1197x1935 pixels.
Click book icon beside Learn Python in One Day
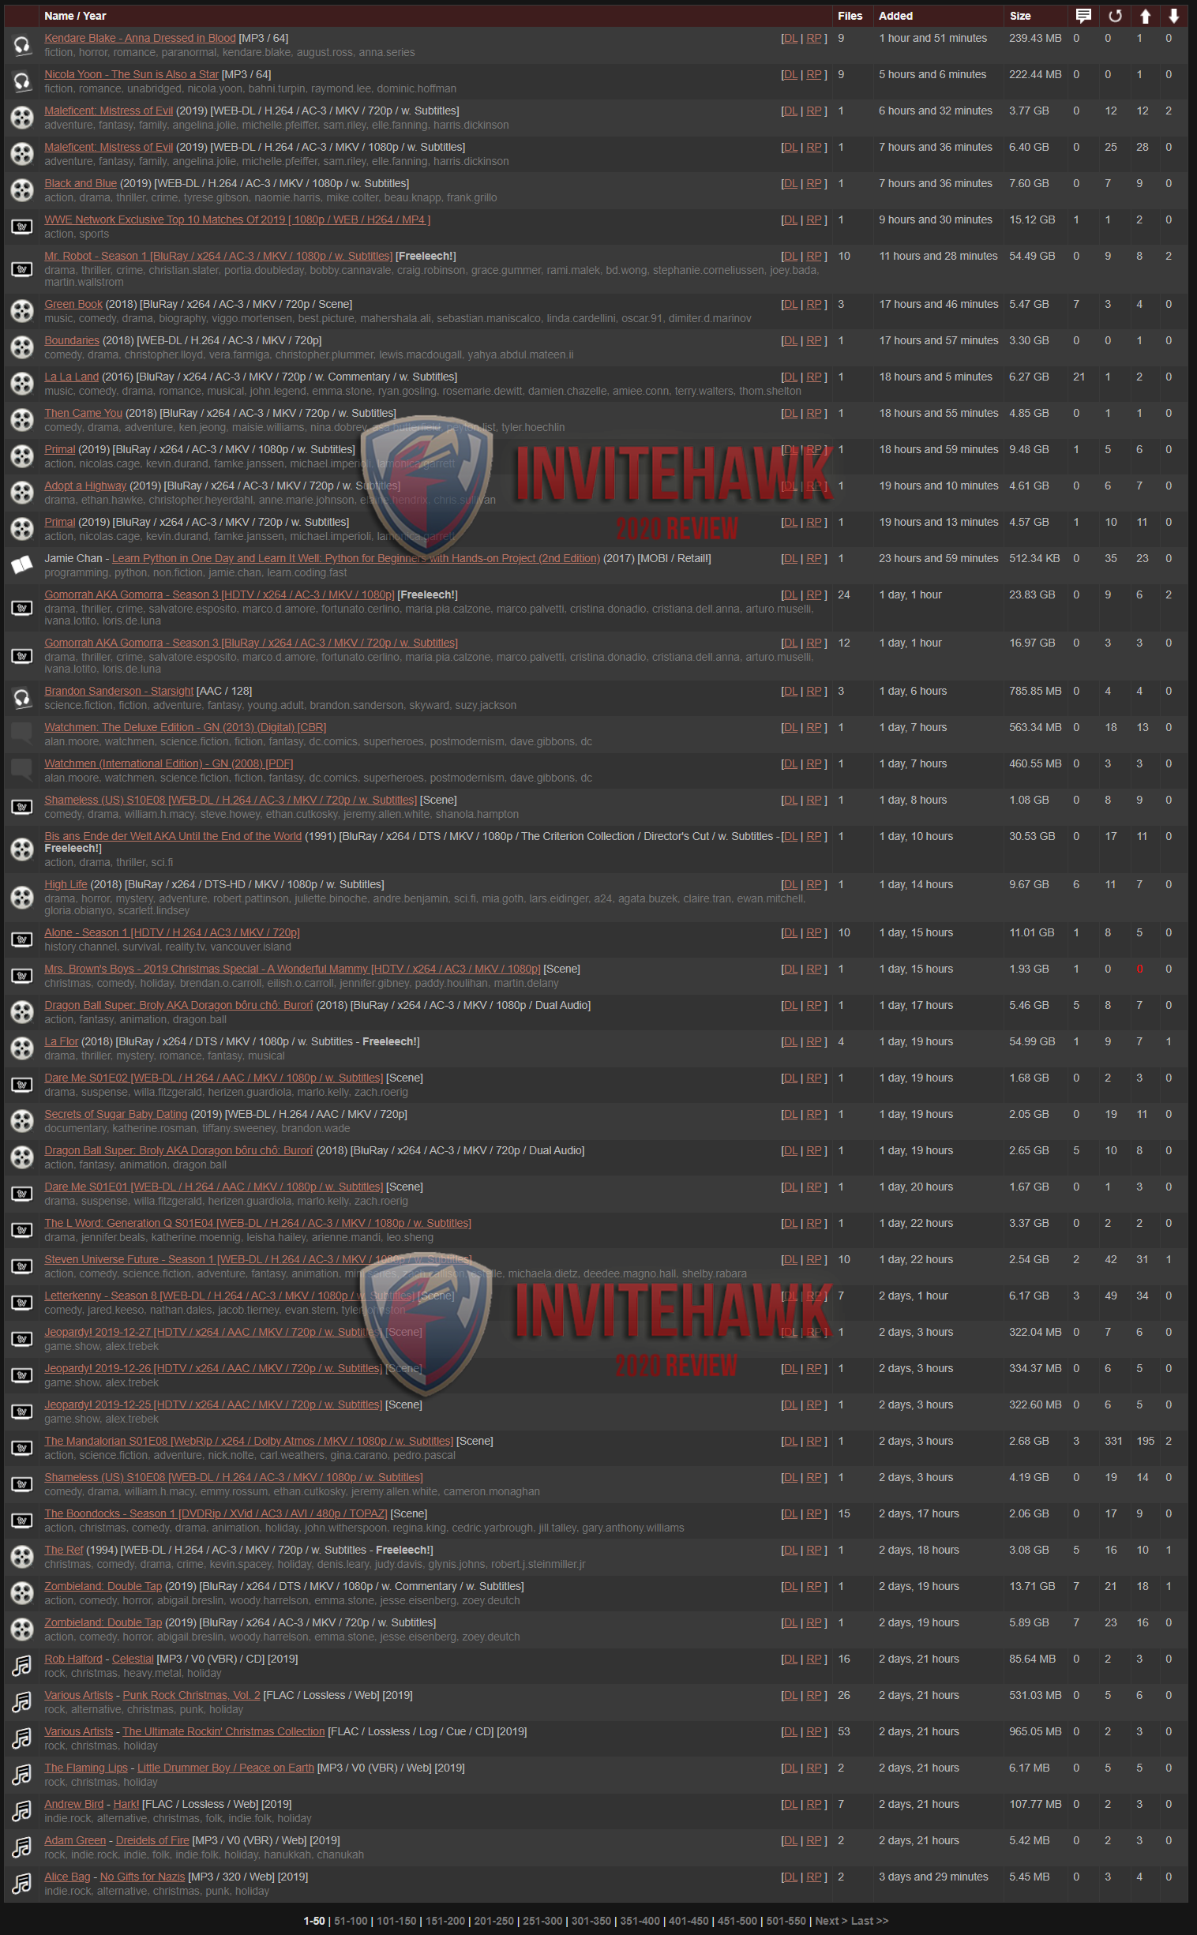[x=22, y=565]
